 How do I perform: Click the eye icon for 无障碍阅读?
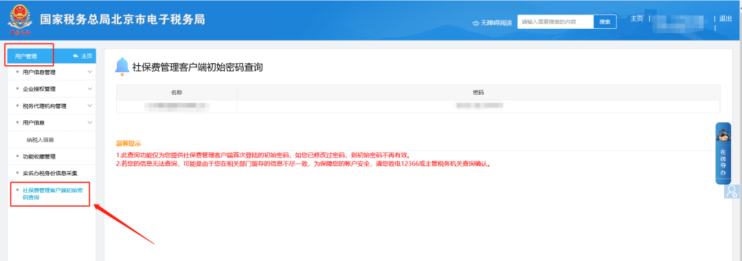click(x=475, y=23)
